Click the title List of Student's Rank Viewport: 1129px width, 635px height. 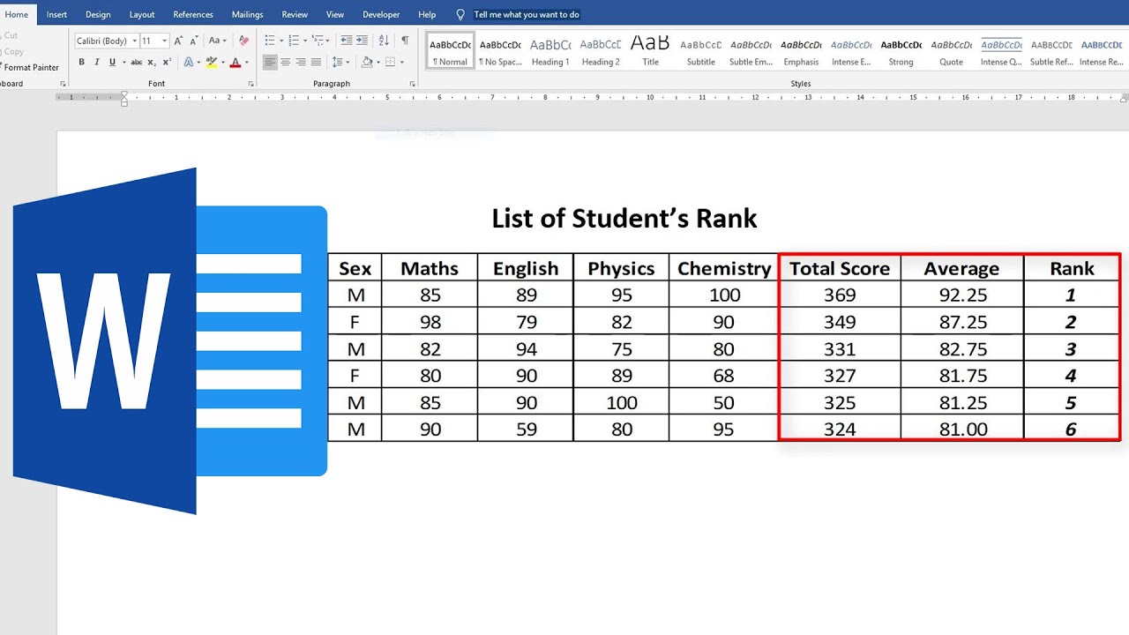tap(624, 218)
